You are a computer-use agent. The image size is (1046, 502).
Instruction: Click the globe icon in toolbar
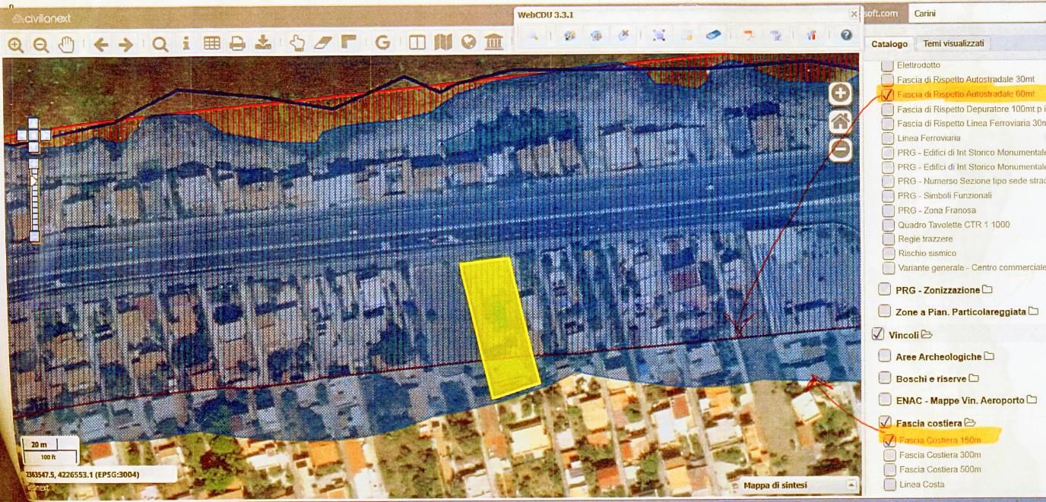coord(468,43)
